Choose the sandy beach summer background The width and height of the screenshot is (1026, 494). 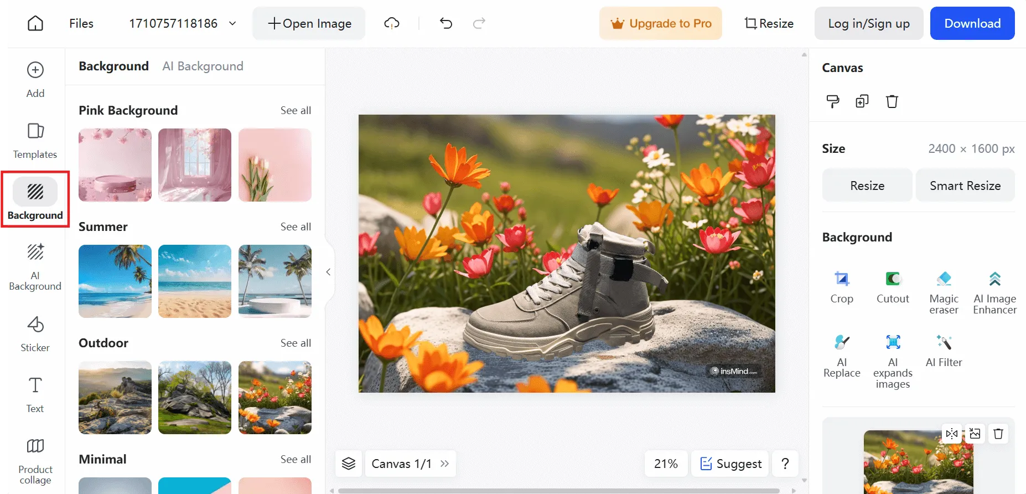(x=195, y=281)
